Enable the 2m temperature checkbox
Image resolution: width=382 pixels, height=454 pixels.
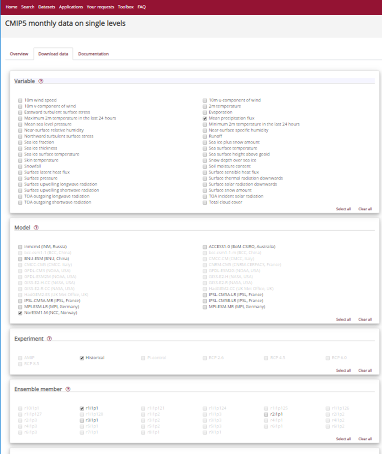[205, 106]
